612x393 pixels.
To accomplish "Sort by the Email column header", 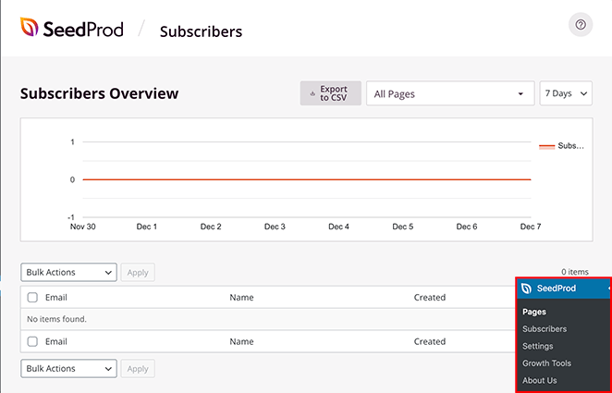I will click(56, 298).
